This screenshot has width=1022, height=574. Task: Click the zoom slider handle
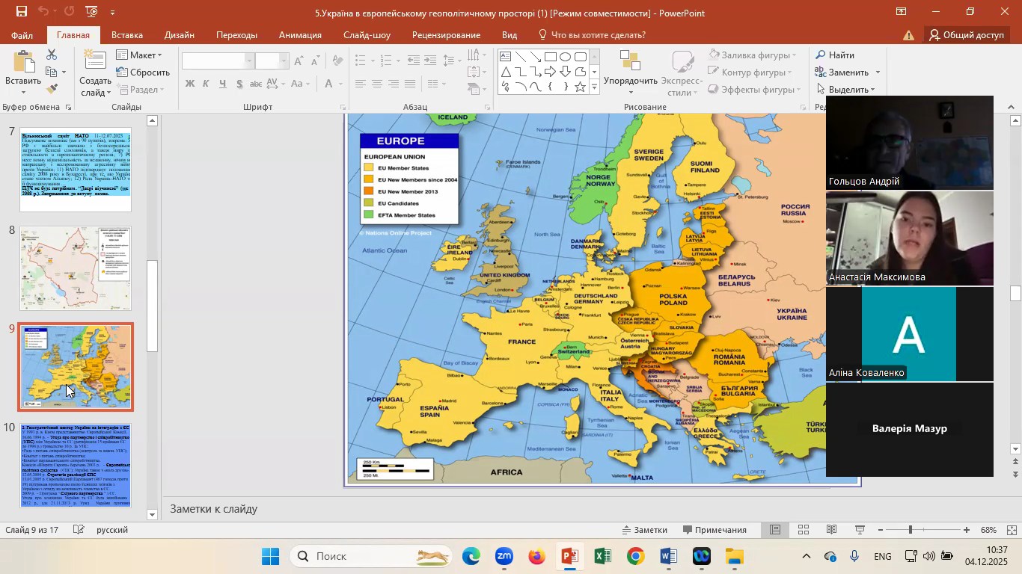click(x=911, y=530)
